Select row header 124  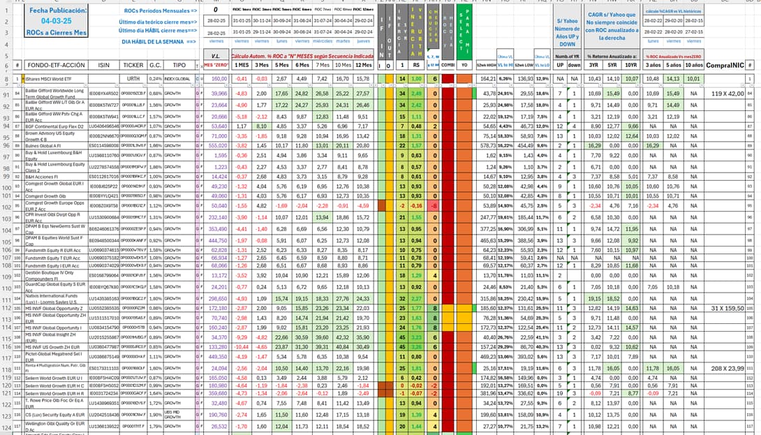[x=6, y=428]
